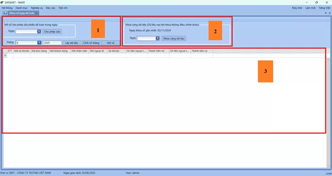Sort by Mã khách hàng column header
This screenshot has height=176, width=332.
tap(60, 51)
